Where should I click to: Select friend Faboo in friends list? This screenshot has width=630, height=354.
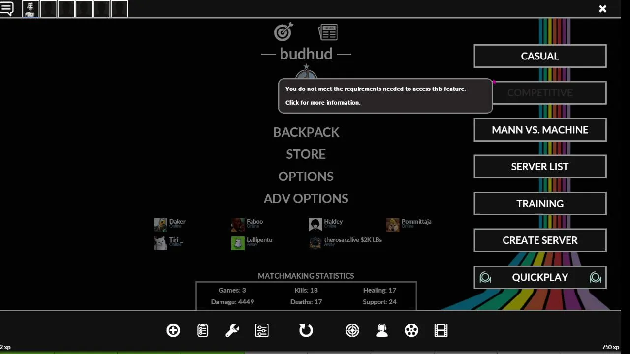click(x=247, y=225)
